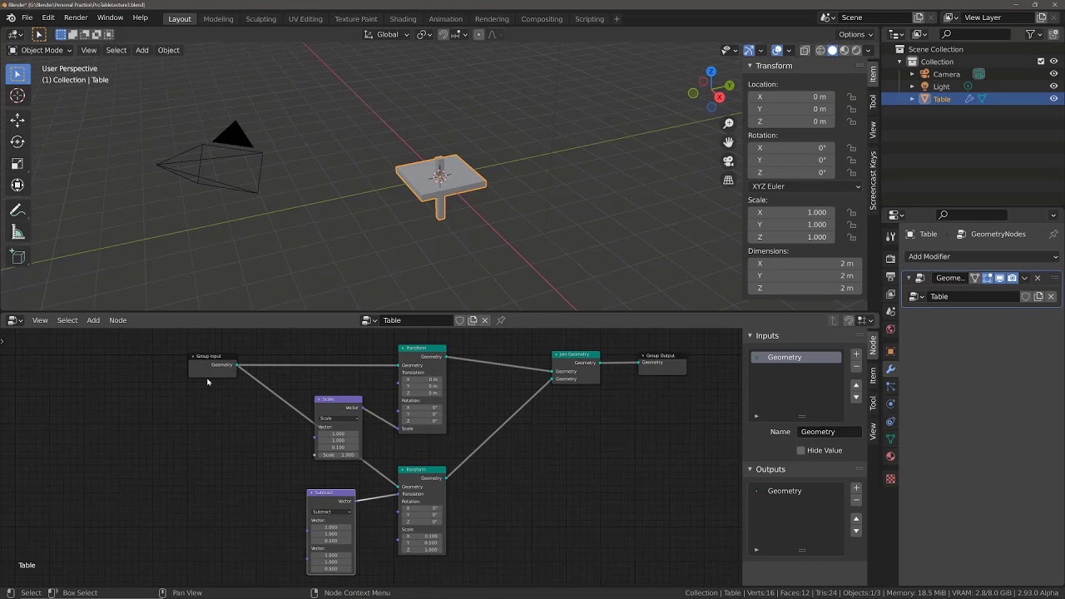Open the Modeling workspace tab

tap(218, 18)
